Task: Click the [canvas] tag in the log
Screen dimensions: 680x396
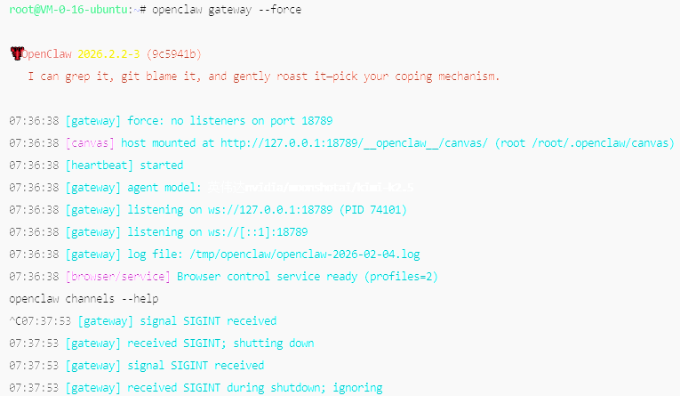Action: point(90,143)
